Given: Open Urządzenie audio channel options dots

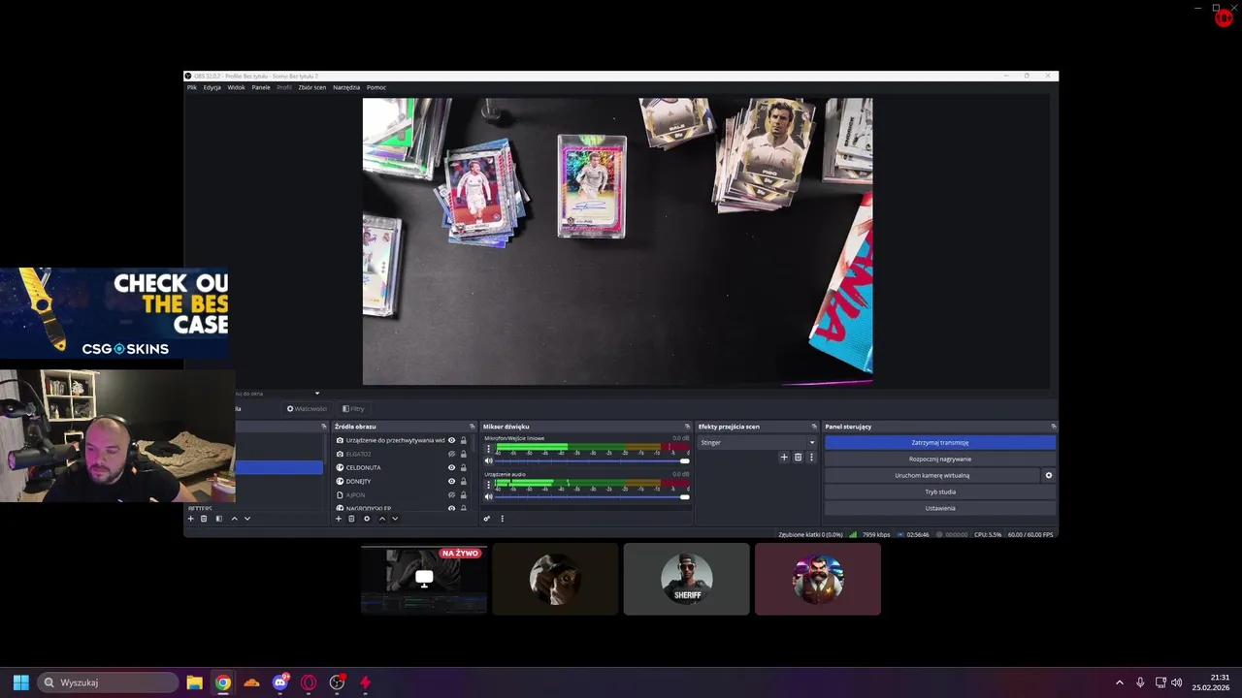Looking at the screenshot, I should 489,485.
